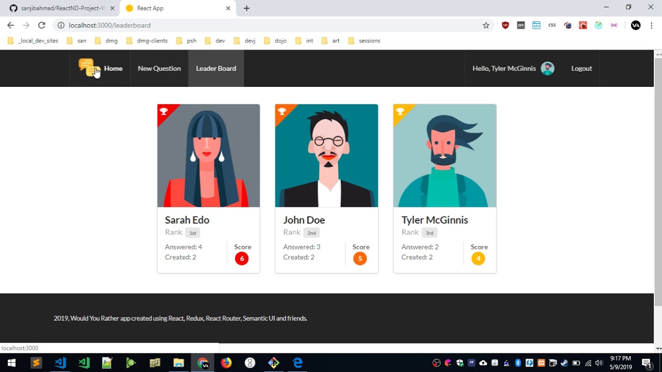Click the trophy icon on Sarah Edo's card

click(x=164, y=111)
